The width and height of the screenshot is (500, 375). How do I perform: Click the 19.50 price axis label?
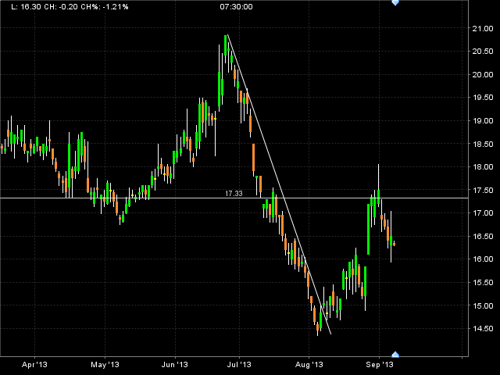[x=483, y=98]
